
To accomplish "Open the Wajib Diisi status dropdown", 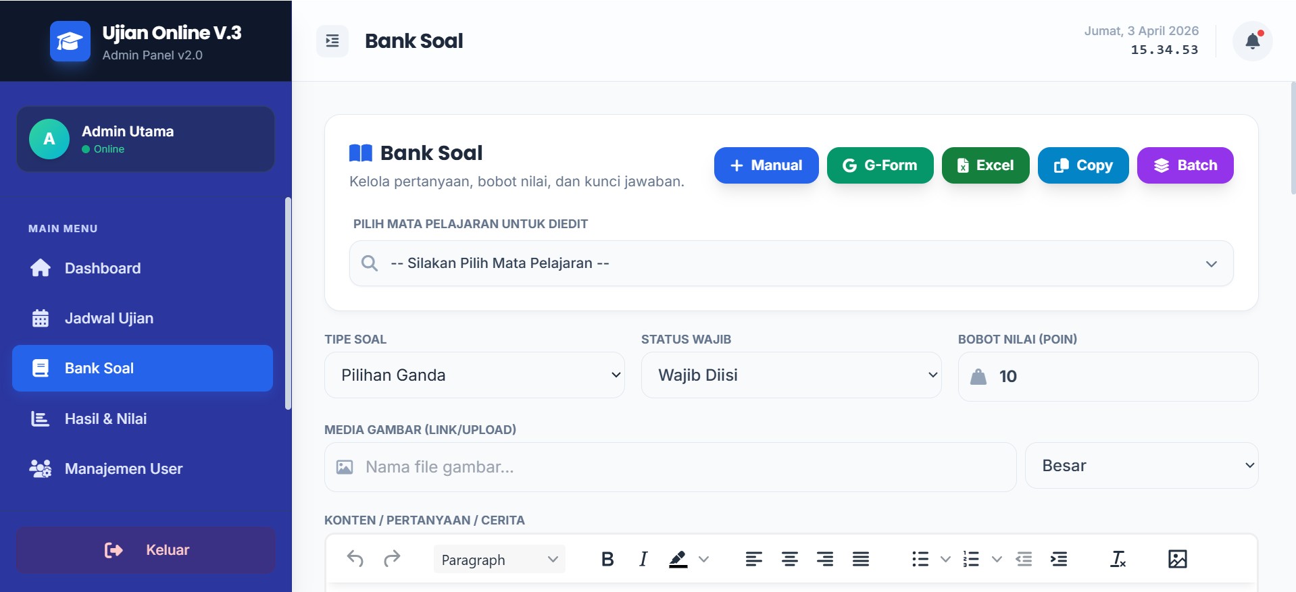I will click(x=791, y=375).
